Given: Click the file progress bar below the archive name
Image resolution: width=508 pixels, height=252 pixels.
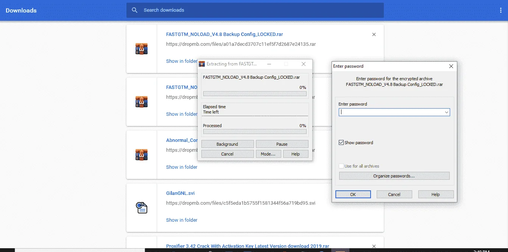Looking at the screenshot, I should (255, 93).
